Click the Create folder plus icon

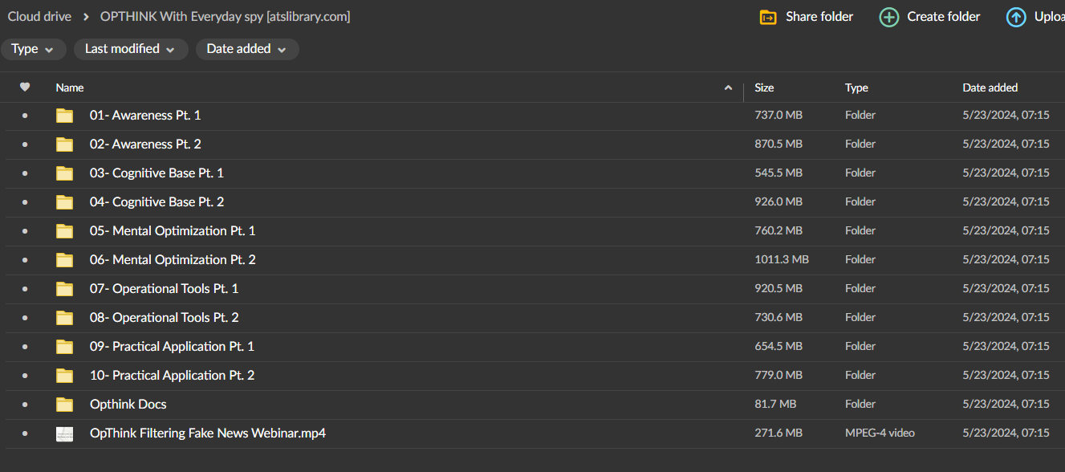pos(888,17)
